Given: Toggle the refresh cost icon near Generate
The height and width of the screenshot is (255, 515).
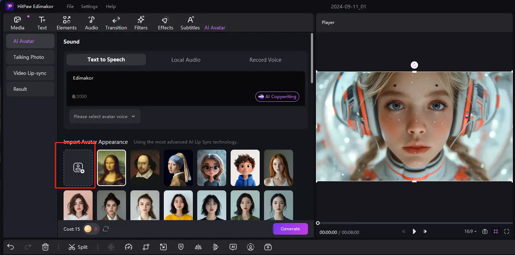Looking at the screenshot, I should tap(105, 229).
